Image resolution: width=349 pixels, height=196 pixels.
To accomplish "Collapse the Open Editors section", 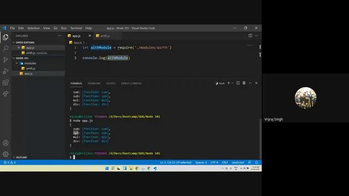I will (x=14, y=42).
